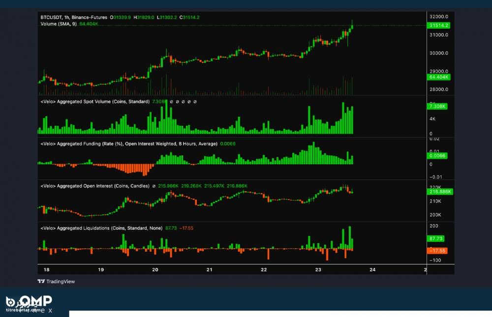The height and width of the screenshot is (317, 492).
Task: Click the 0.0066 value in Funding legend
Action: (x=228, y=144)
